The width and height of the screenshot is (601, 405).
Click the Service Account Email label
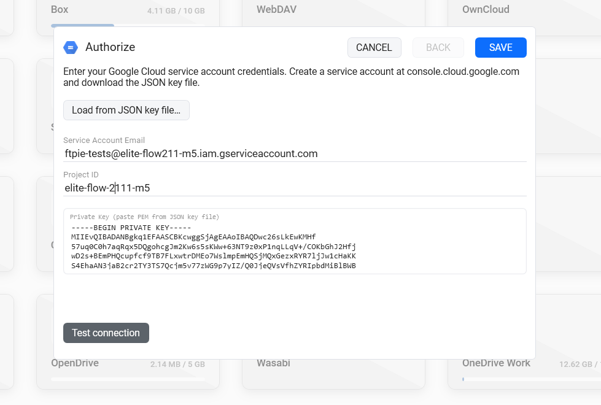click(x=104, y=141)
